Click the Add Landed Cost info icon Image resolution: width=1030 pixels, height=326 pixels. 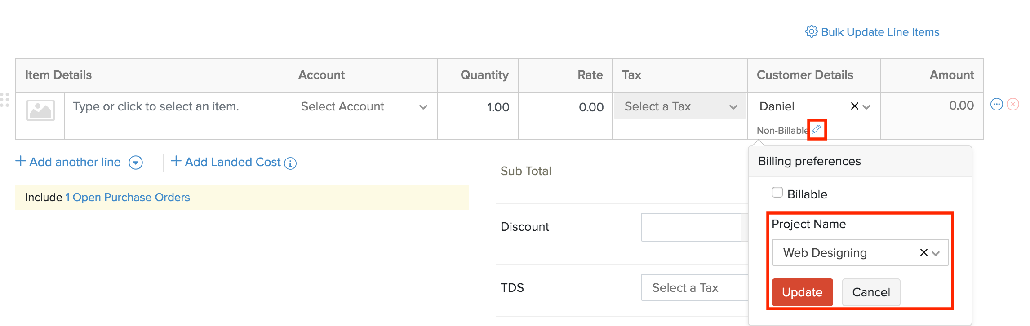click(x=290, y=163)
